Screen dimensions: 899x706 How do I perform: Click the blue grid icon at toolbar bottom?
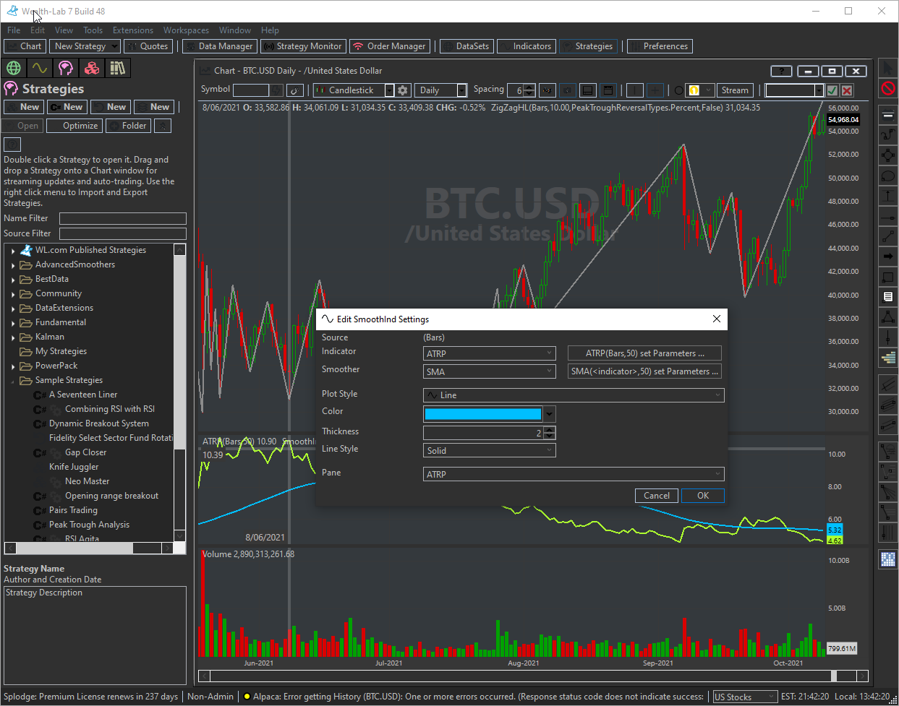pyautogui.click(x=888, y=559)
